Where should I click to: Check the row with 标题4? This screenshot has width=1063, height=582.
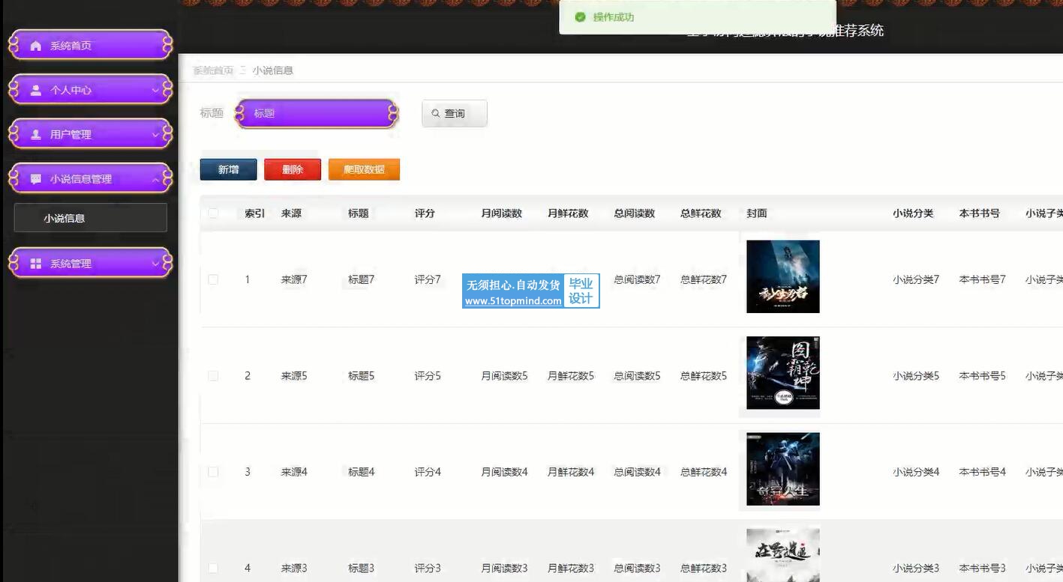pyautogui.click(x=213, y=472)
